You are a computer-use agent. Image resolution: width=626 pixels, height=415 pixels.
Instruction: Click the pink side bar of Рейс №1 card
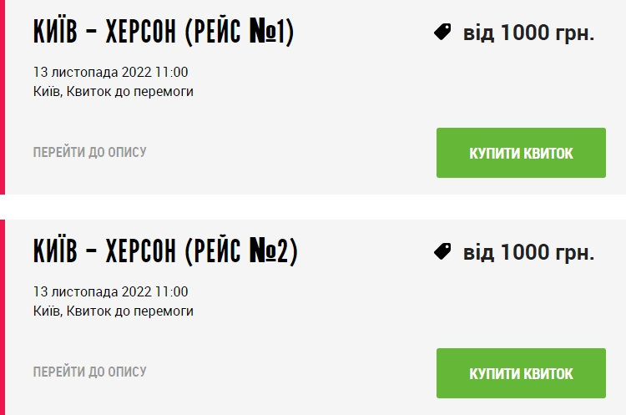(3, 97)
